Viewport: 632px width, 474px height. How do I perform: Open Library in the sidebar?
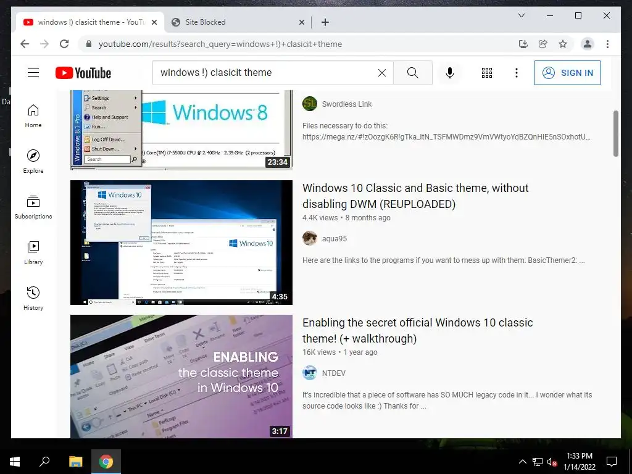pos(33,252)
